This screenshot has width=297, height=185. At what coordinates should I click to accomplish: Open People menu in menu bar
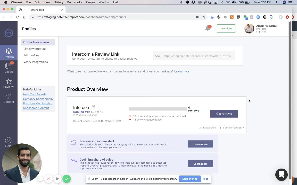coord(90,2)
